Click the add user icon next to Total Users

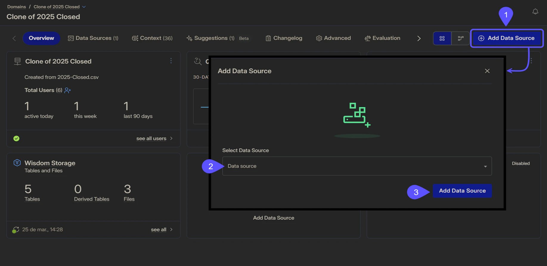point(67,90)
